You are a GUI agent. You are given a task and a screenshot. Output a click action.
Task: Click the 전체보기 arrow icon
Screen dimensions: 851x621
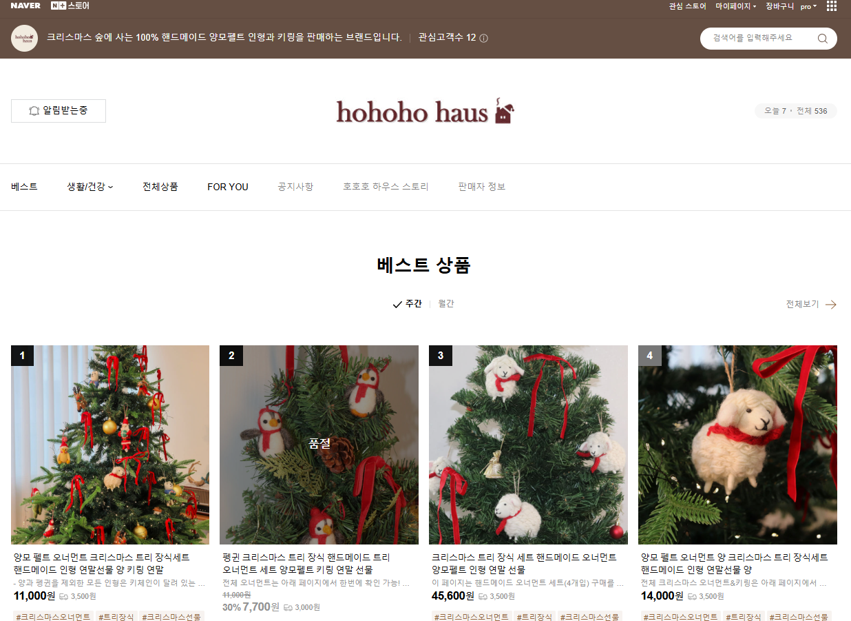pos(831,305)
